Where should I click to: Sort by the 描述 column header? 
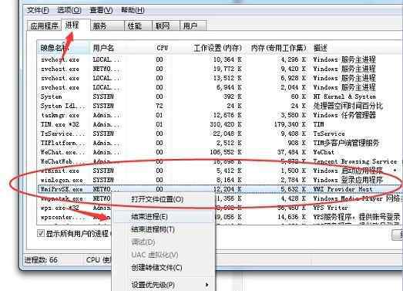click(320, 48)
